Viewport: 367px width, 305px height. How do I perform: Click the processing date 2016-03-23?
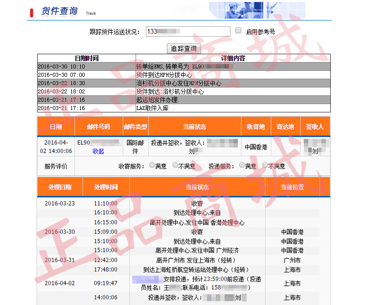(60, 203)
